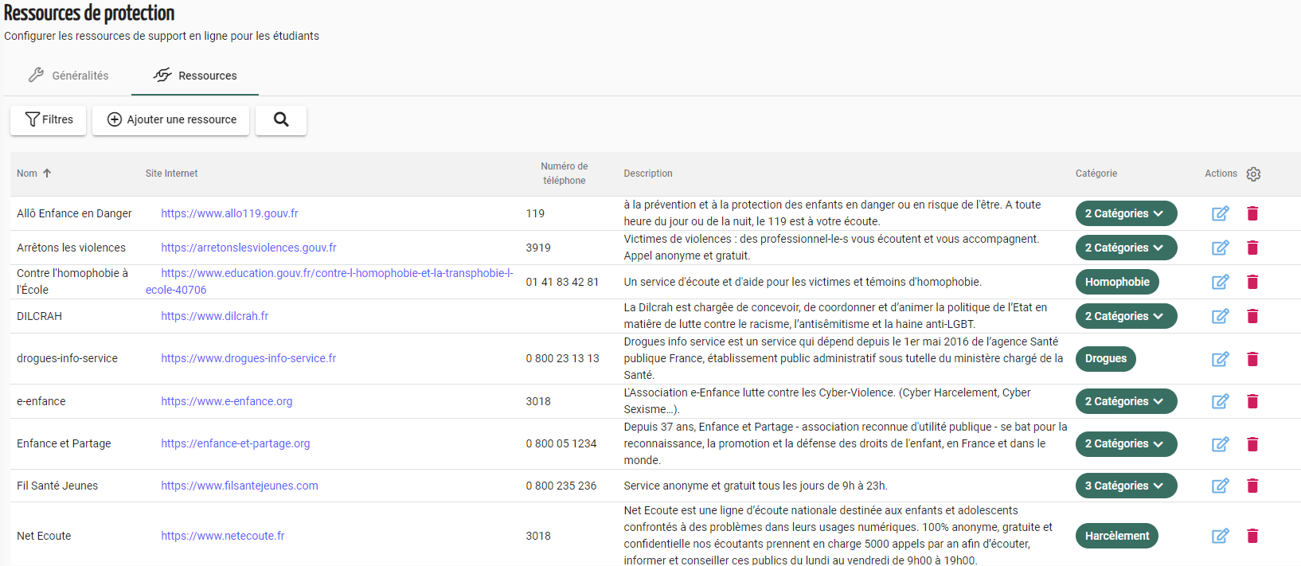Select the name cell DILCRAH
This screenshot has width=1301, height=566.
39,316
